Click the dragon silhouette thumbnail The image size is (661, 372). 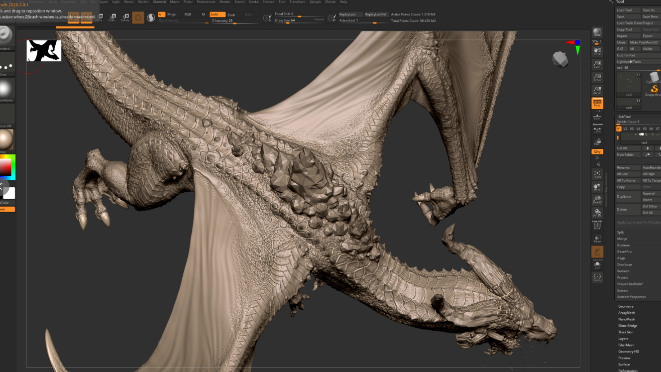pos(44,51)
